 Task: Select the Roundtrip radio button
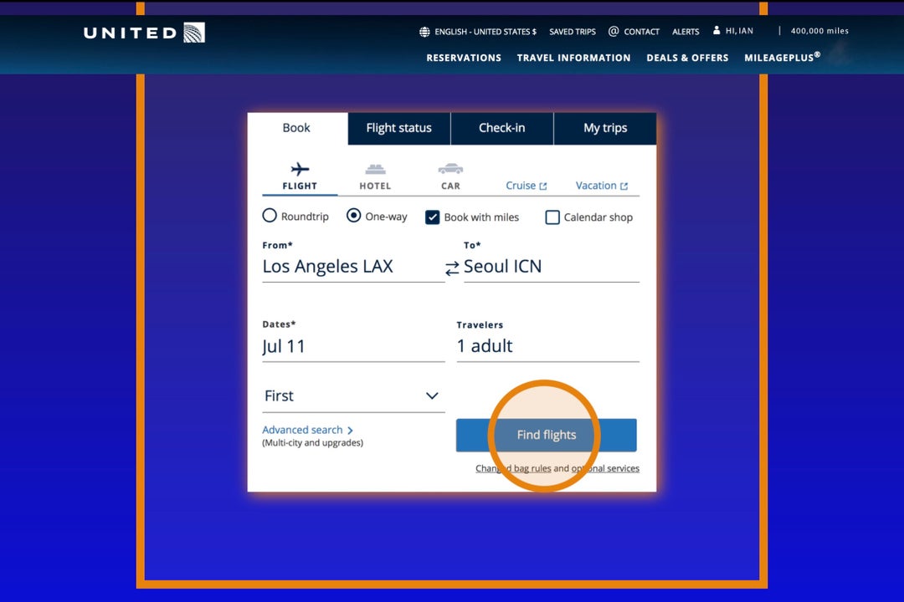[x=270, y=216]
